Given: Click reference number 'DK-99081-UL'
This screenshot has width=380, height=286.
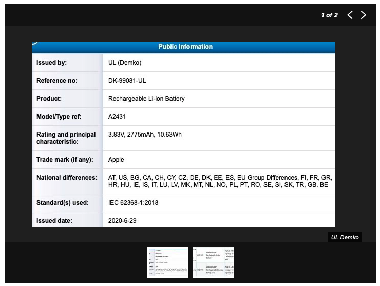Looking at the screenshot, I should click(x=127, y=81).
